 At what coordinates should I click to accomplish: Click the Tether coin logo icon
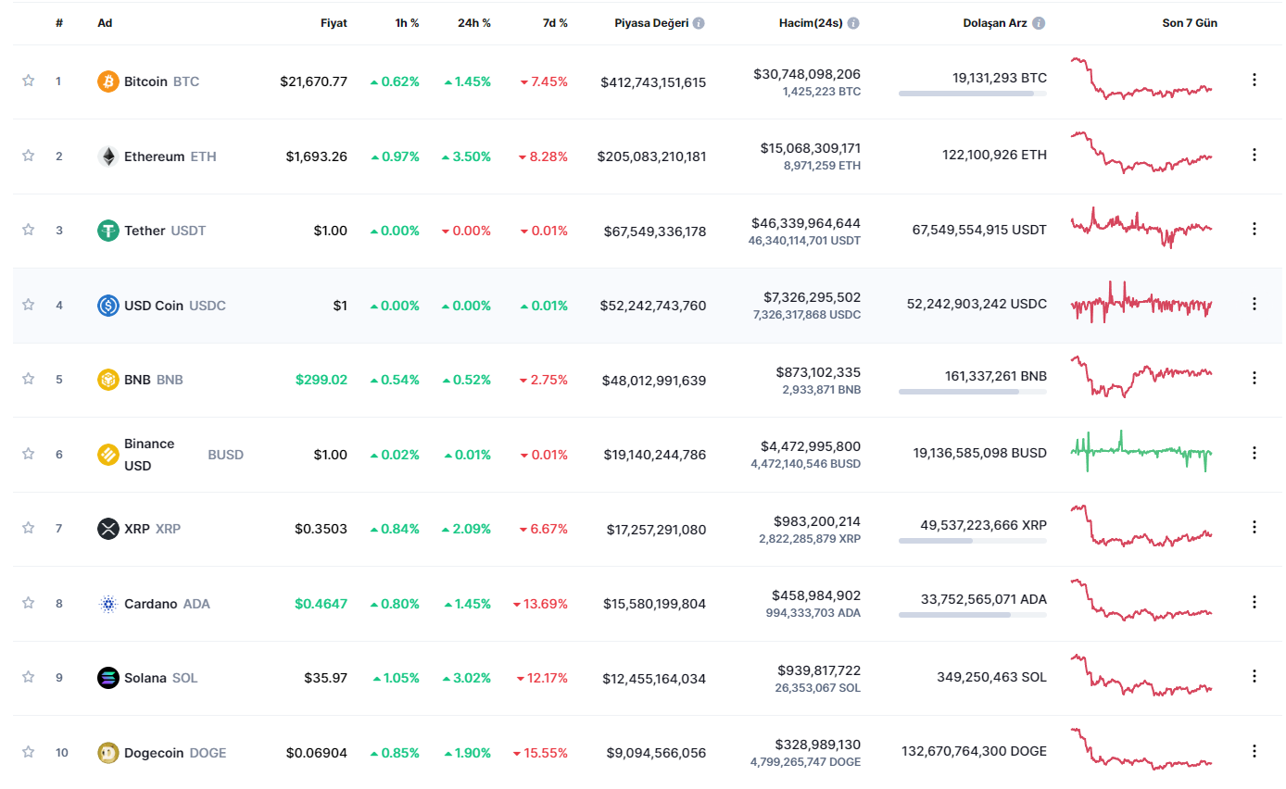[x=108, y=231]
